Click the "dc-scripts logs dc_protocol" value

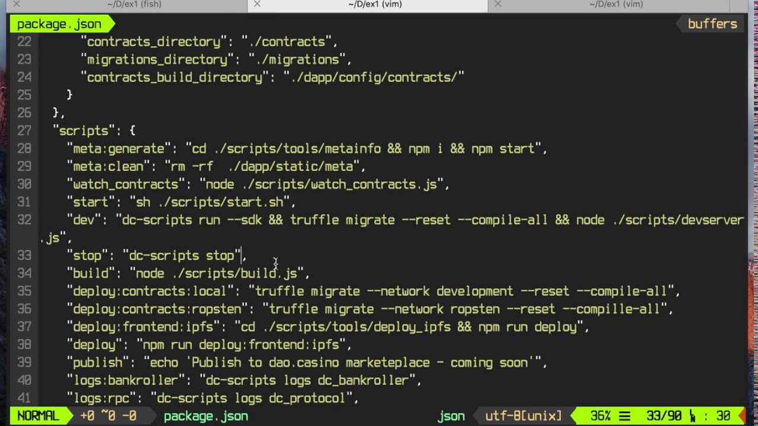coord(252,398)
